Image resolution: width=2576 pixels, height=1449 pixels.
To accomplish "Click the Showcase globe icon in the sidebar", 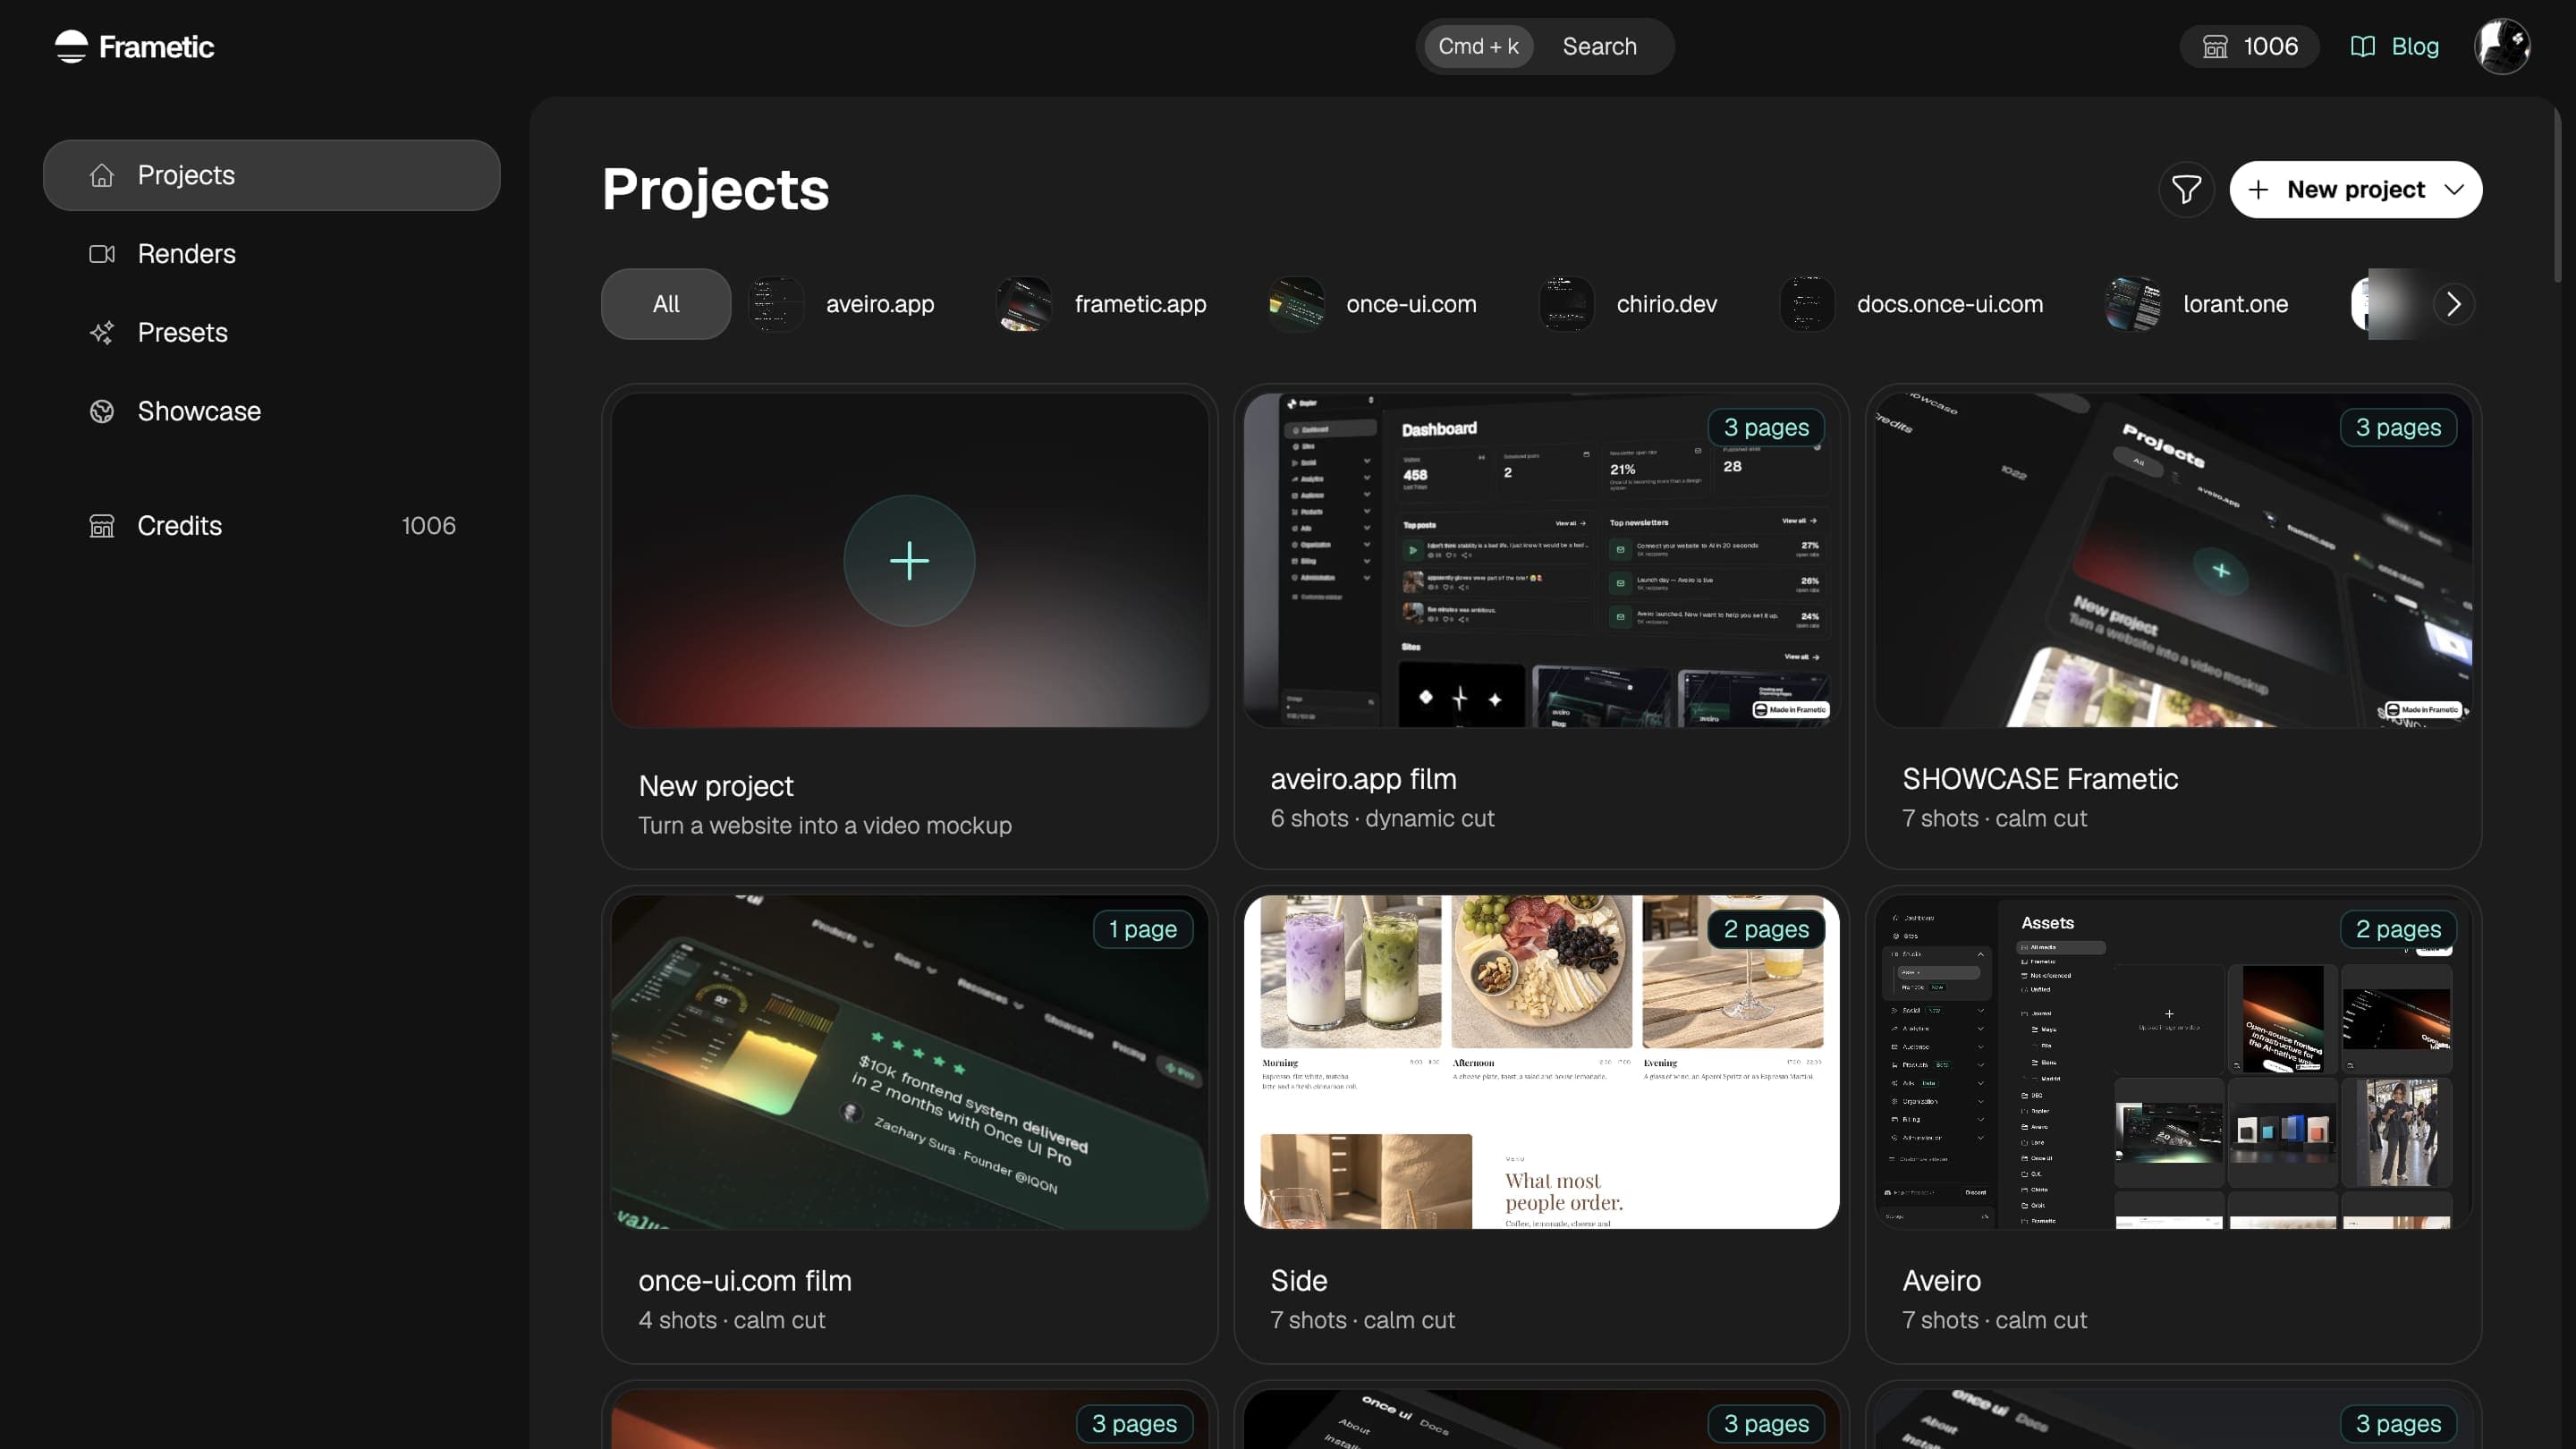I will click(102, 411).
